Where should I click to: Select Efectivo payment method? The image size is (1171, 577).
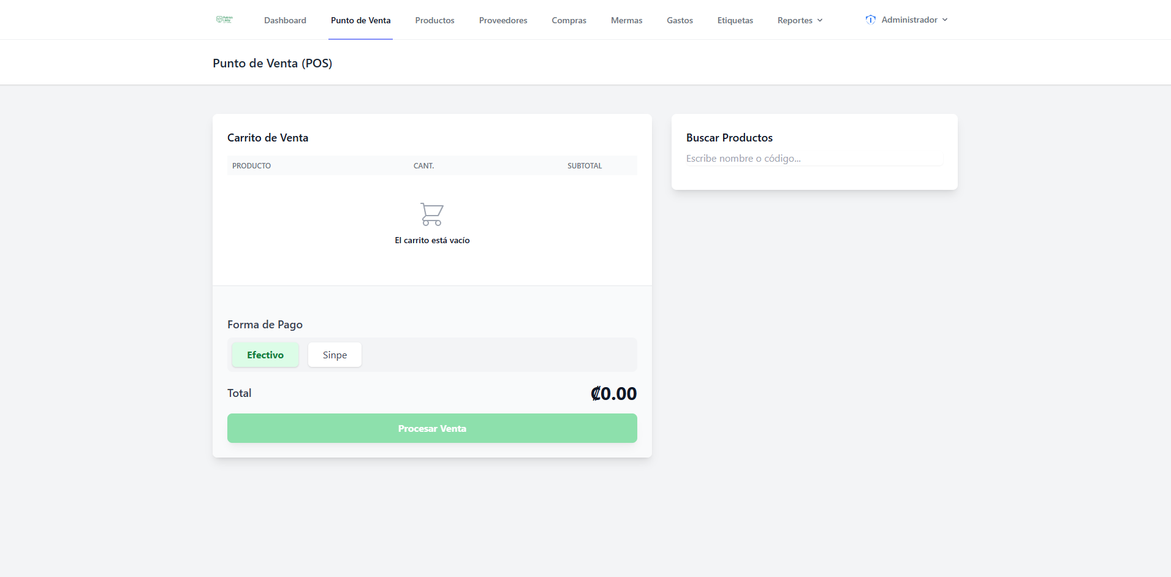pyautogui.click(x=265, y=355)
